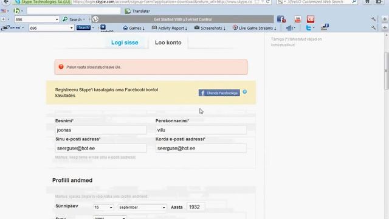
Task: Switch to the Loo konto tab
Action: pos(168,43)
